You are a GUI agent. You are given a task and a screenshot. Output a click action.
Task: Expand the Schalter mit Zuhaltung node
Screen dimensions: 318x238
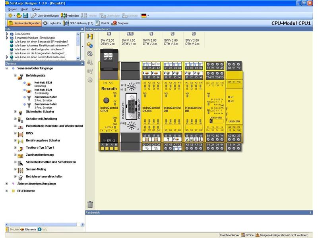click(15, 119)
